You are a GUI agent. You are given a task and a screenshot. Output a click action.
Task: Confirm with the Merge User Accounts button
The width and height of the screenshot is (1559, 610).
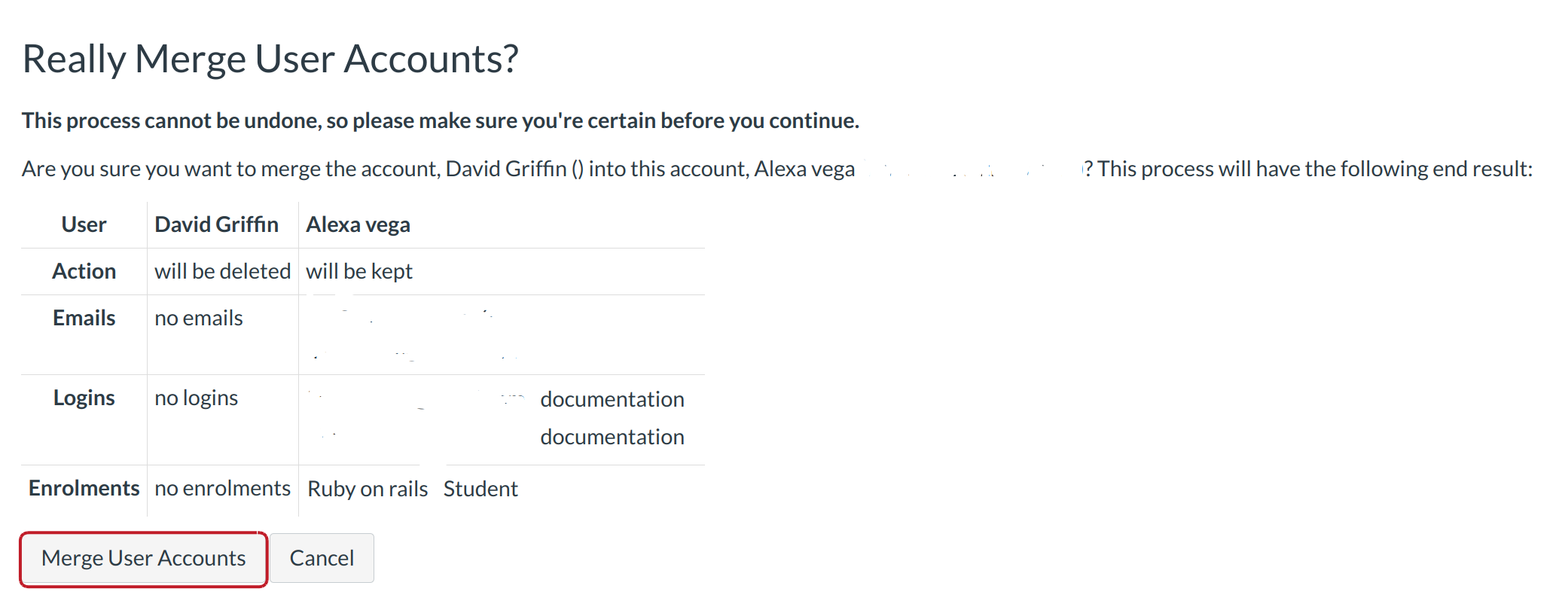click(x=143, y=558)
